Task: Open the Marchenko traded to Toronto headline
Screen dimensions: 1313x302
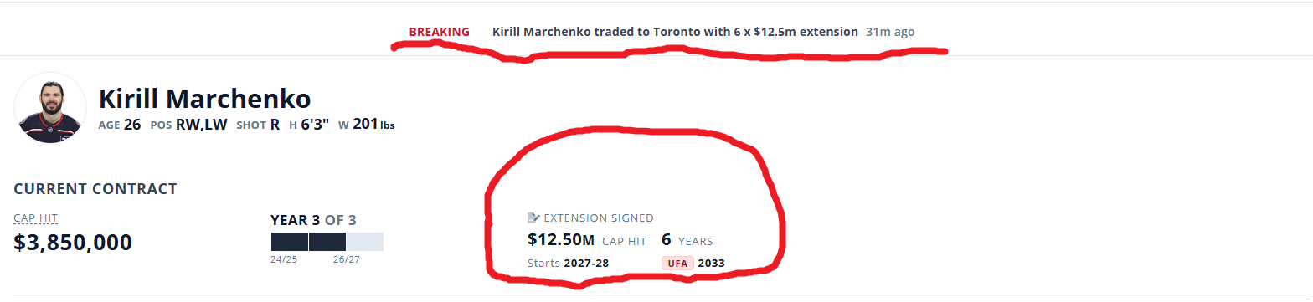Action: coord(675,32)
